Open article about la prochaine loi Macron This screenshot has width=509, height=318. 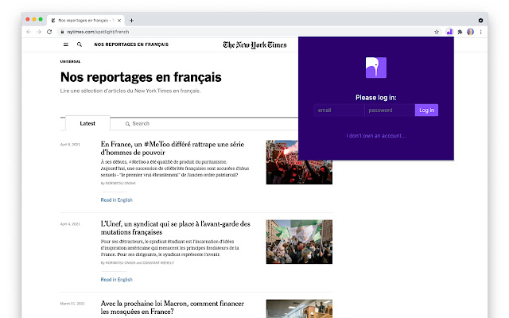click(173, 308)
